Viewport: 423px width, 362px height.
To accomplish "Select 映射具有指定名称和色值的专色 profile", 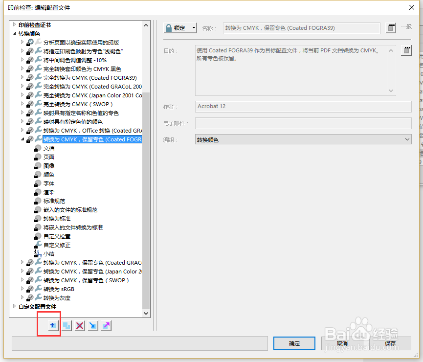I will 81,113.
